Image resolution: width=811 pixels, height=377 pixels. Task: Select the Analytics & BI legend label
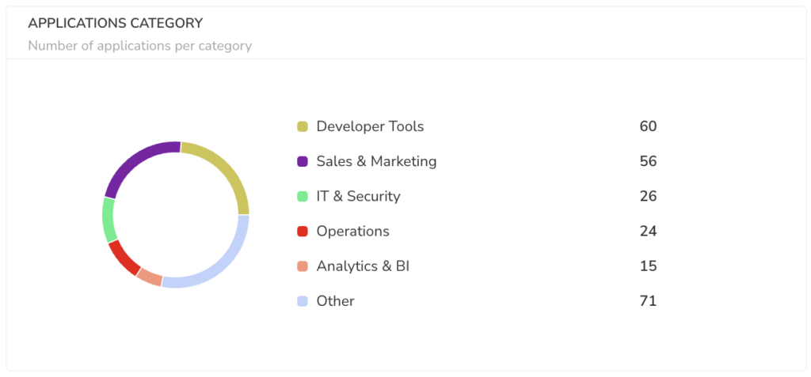click(363, 266)
